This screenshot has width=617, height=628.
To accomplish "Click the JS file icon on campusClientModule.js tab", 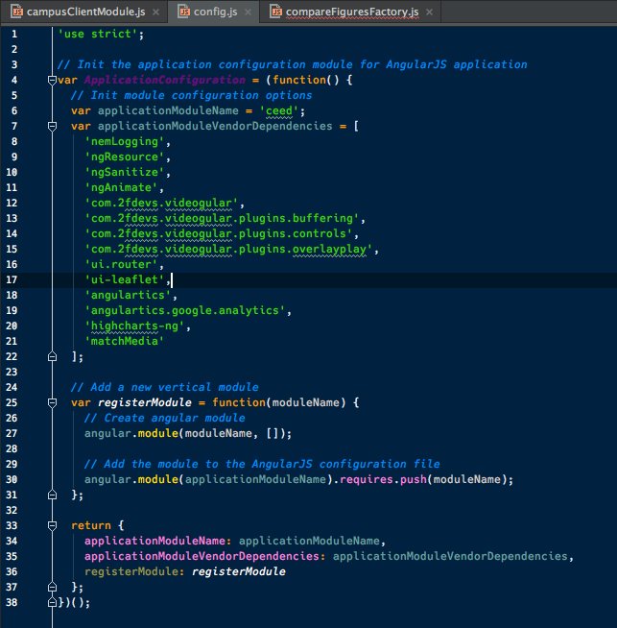I will [x=17, y=12].
